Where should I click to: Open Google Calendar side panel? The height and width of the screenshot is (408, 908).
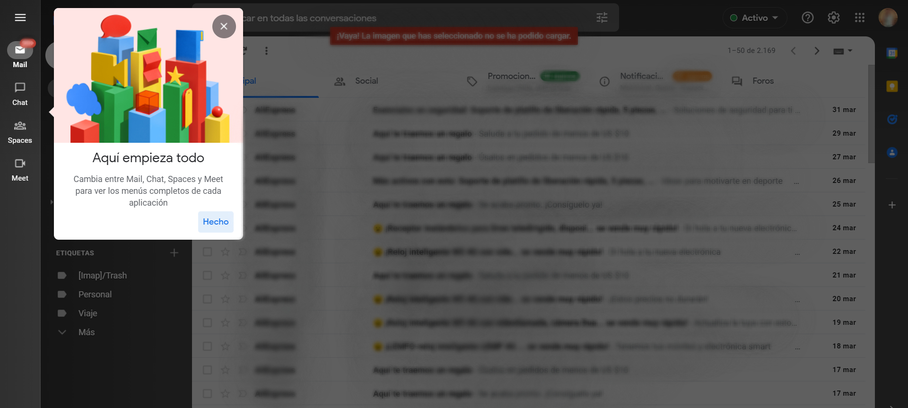pos(892,53)
